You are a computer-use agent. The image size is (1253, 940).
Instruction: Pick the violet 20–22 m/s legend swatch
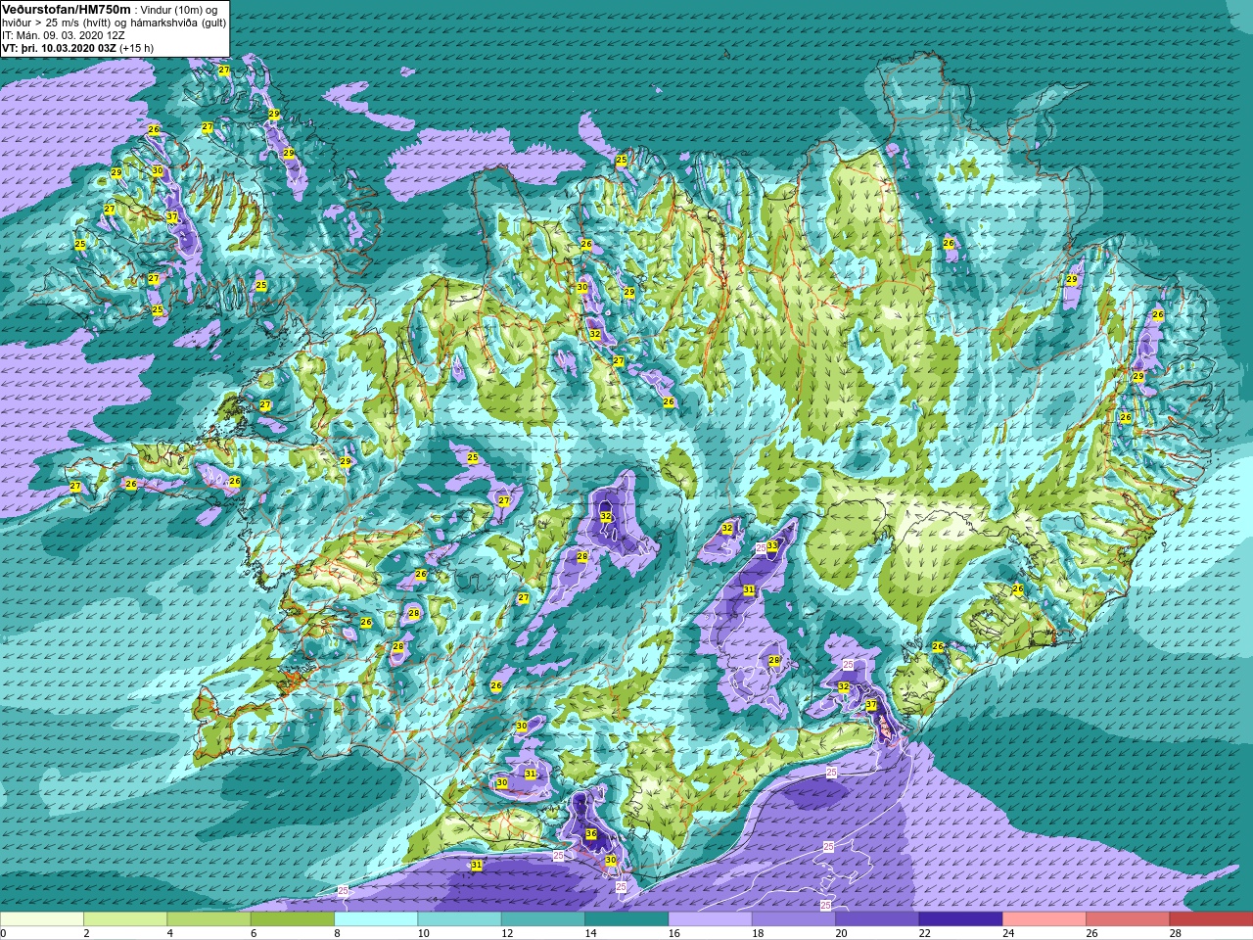coord(877,919)
